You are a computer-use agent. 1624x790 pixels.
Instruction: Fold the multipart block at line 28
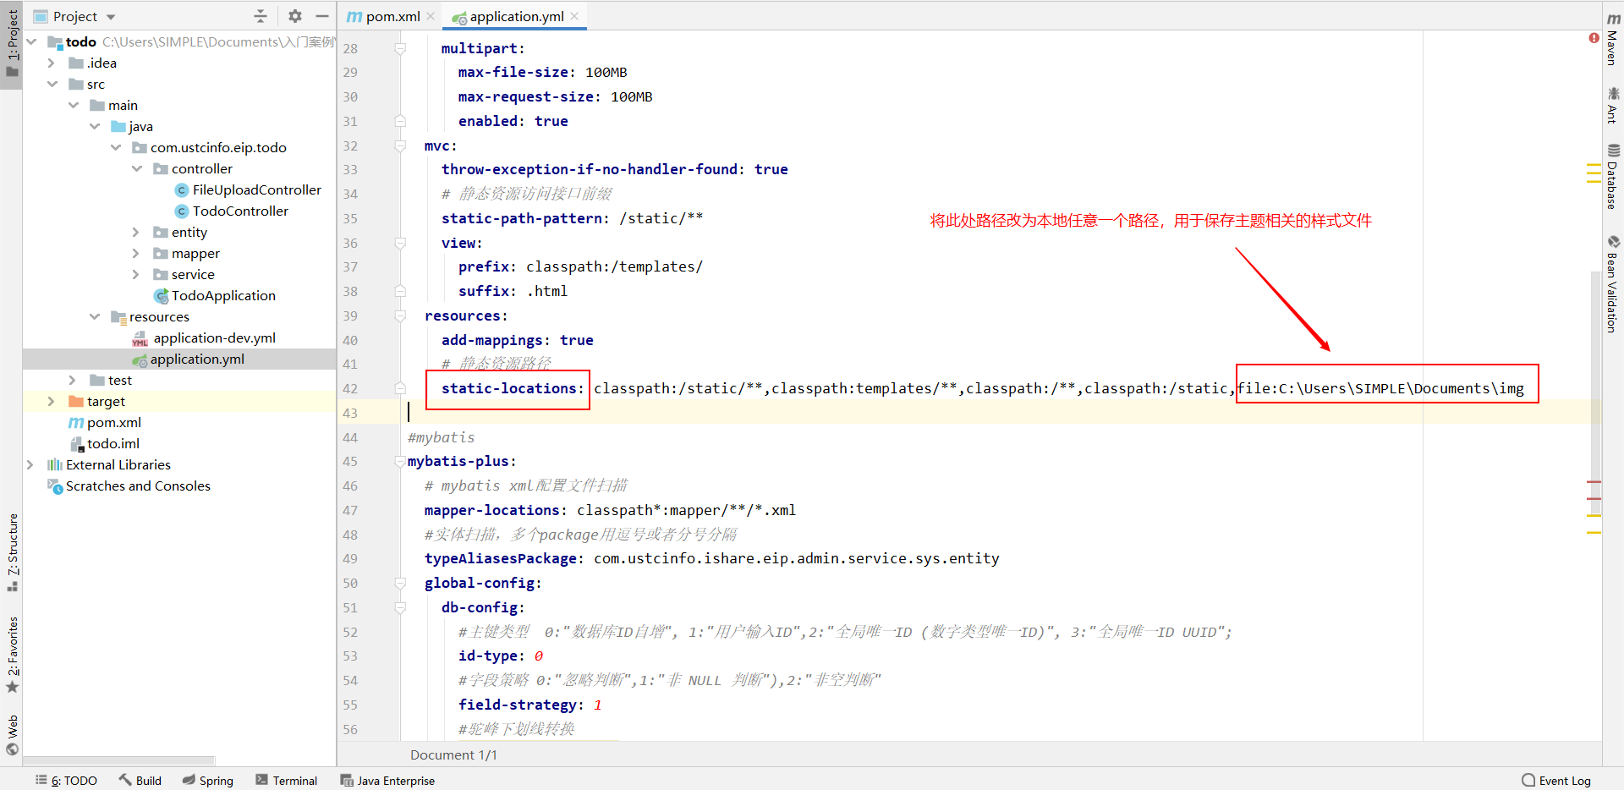coord(400,48)
